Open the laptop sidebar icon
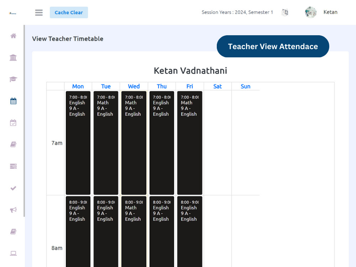356x267 pixels. pos(14,253)
